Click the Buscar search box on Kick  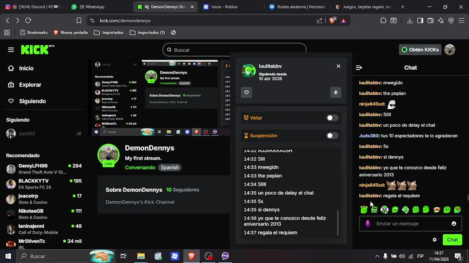tap(234, 50)
